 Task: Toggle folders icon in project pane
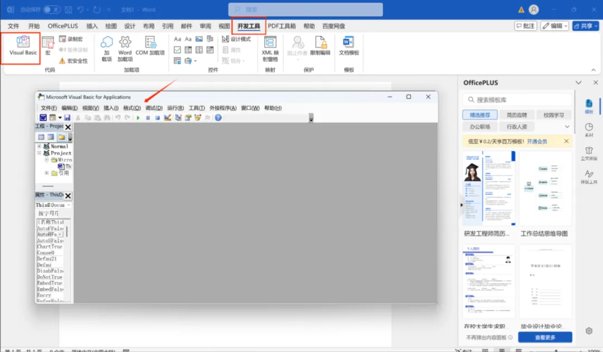pyautogui.click(x=61, y=137)
